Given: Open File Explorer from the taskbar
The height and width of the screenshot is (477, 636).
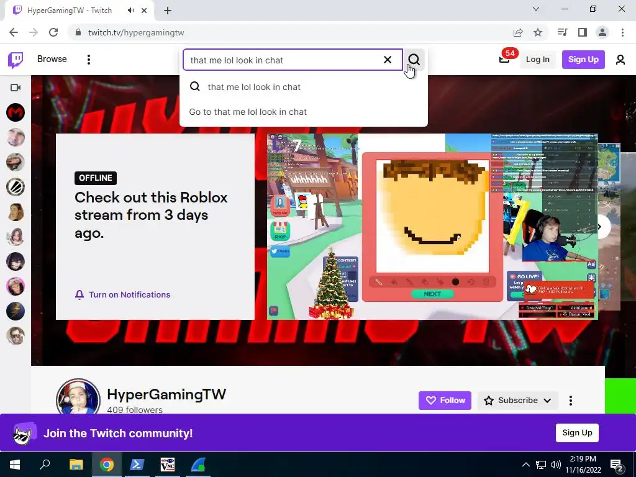Looking at the screenshot, I should (x=76, y=465).
